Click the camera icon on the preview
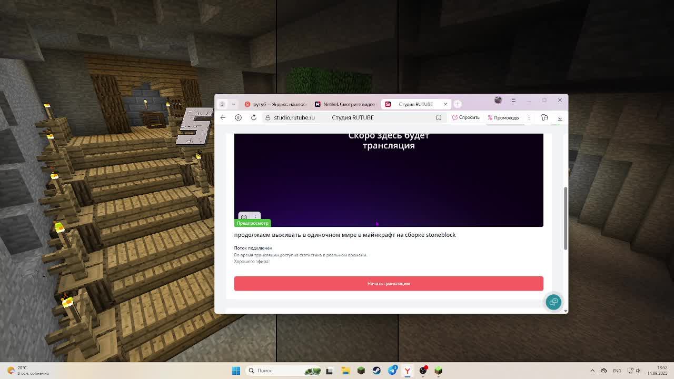Viewport: 674px width, 379px height. (x=244, y=217)
